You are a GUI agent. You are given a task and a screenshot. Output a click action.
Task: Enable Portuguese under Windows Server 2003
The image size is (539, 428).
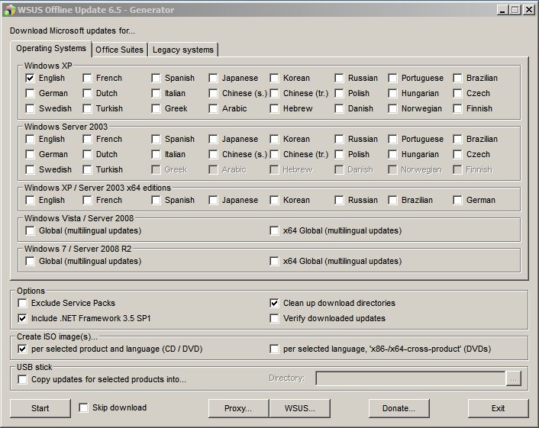pyautogui.click(x=392, y=139)
